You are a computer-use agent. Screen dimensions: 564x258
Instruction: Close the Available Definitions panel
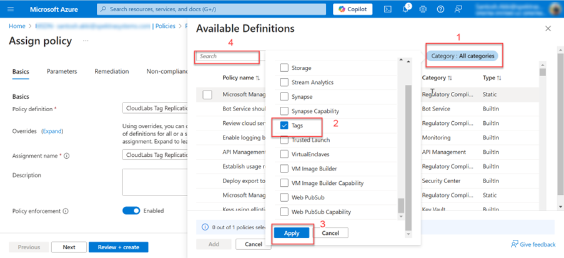tap(548, 29)
